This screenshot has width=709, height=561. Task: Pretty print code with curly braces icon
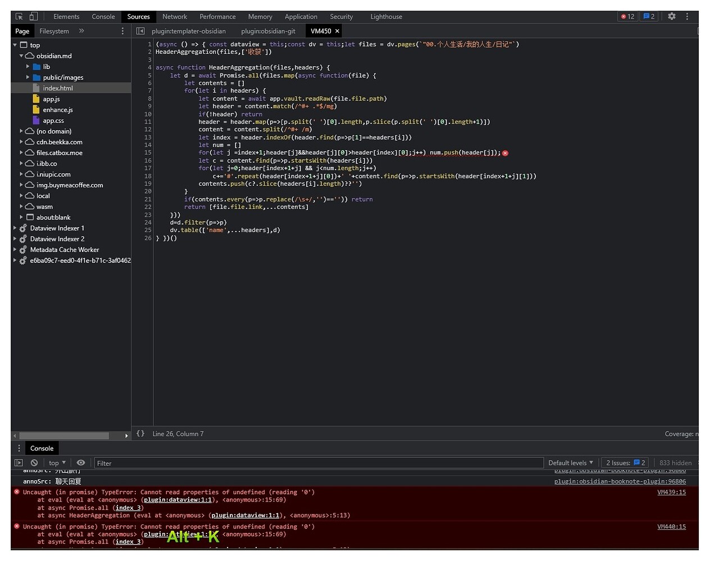click(140, 434)
